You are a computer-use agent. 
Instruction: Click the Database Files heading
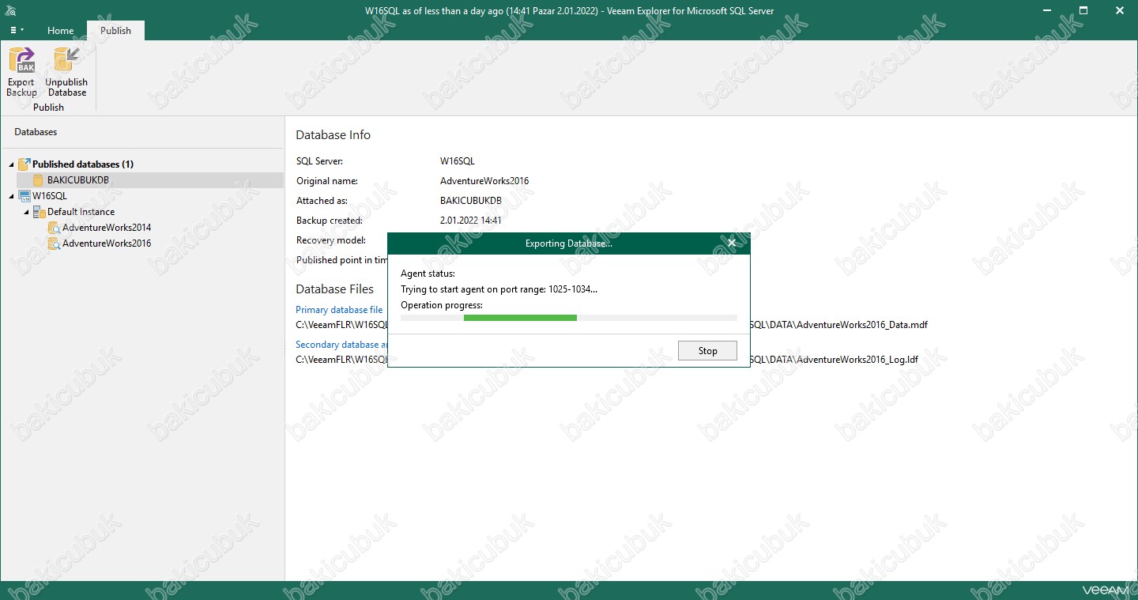[335, 289]
